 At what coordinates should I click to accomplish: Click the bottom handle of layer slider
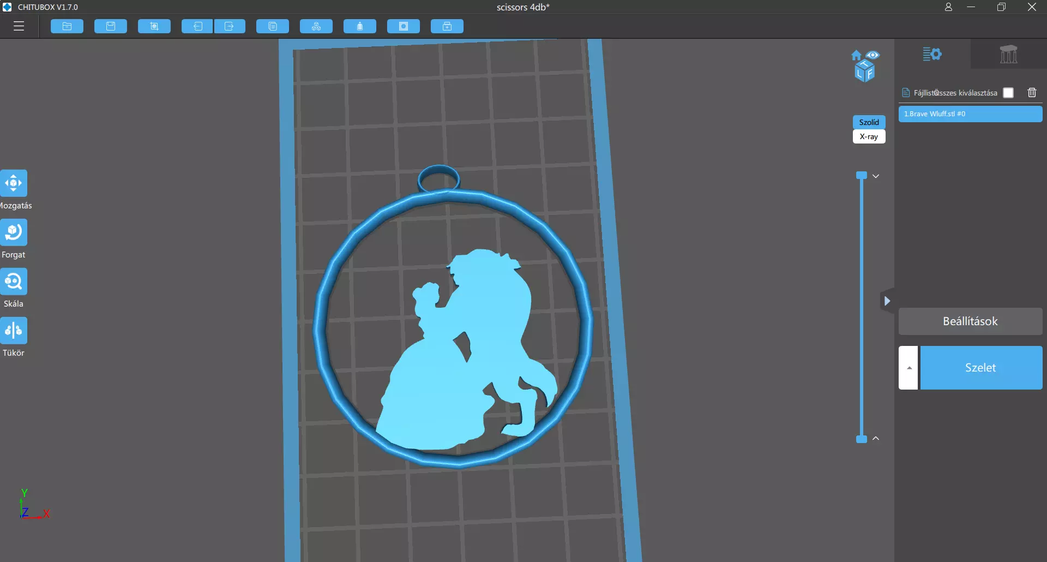click(862, 439)
